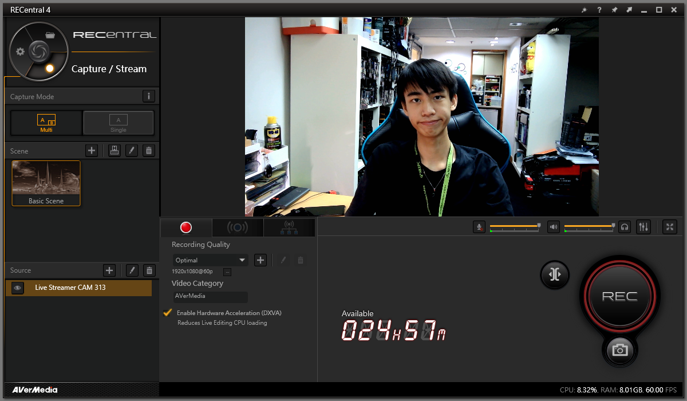Take a snapshot with camera button

pyautogui.click(x=619, y=349)
